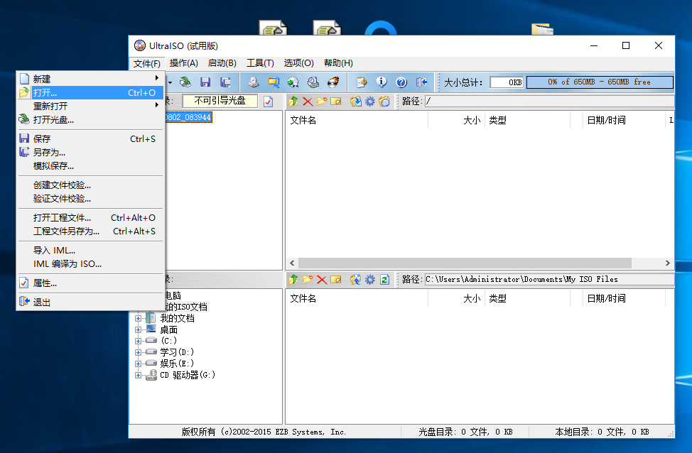Click the make CD/DVD image toolbar icon

tap(254, 82)
